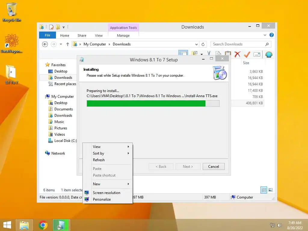Expand the ribbon chevron
The height and width of the screenshot is (231, 308).
265,35
